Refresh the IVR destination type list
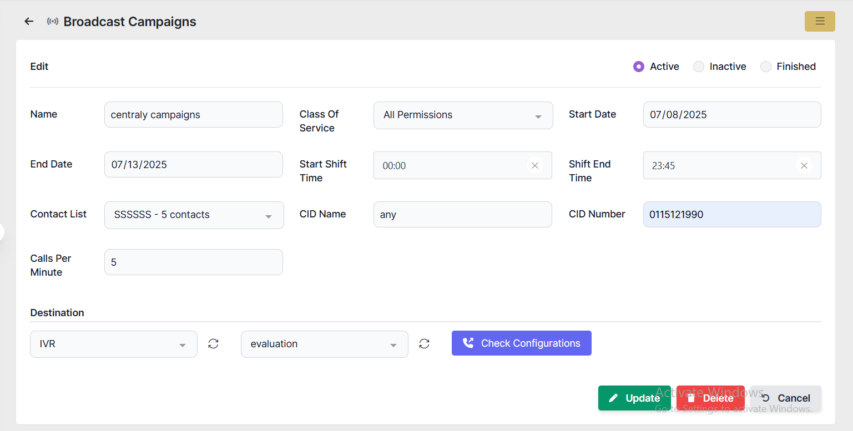Screen dimensions: 853x431 click(x=213, y=344)
